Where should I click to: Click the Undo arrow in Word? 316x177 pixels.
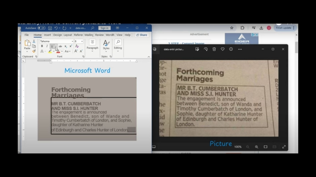point(56,28)
